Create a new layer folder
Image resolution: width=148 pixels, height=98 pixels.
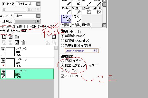pyautogui.click(x=17, y=37)
